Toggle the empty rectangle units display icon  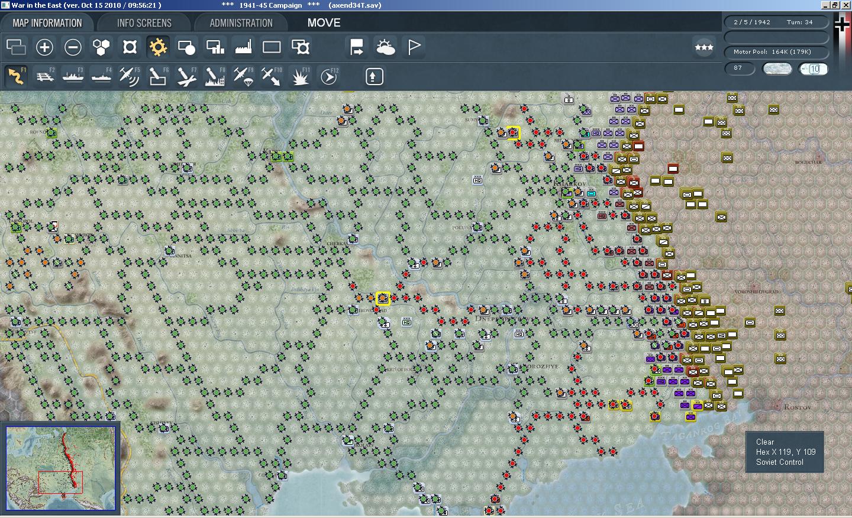pyautogui.click(x=272, y=47)
